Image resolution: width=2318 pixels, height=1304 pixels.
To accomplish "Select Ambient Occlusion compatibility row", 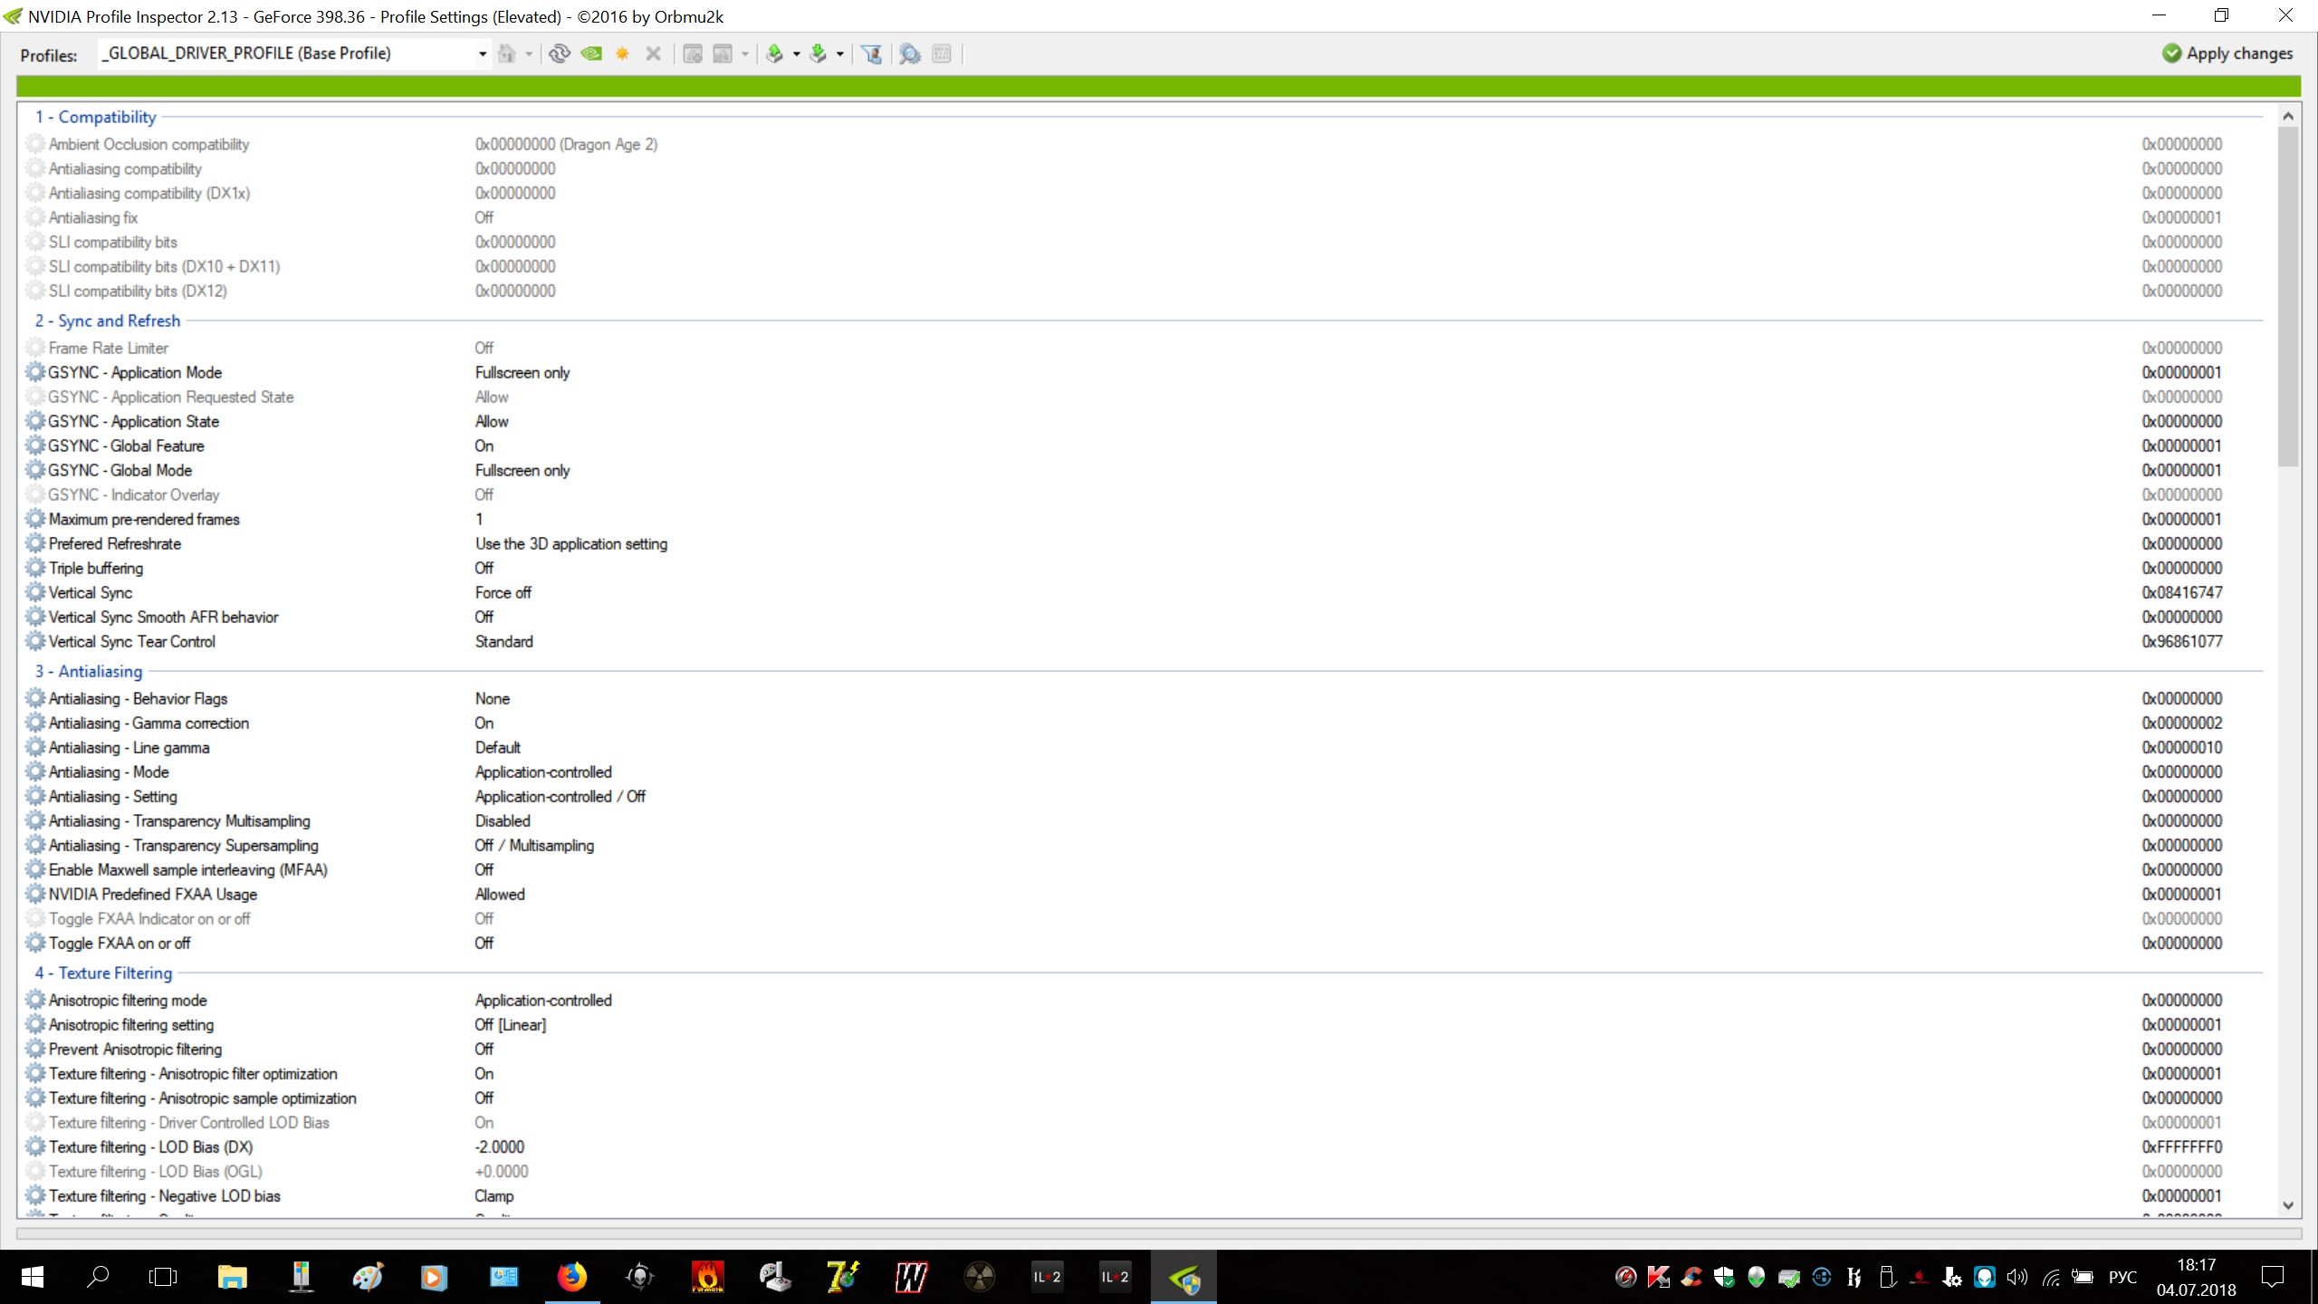I will [x=1145, y=144].
